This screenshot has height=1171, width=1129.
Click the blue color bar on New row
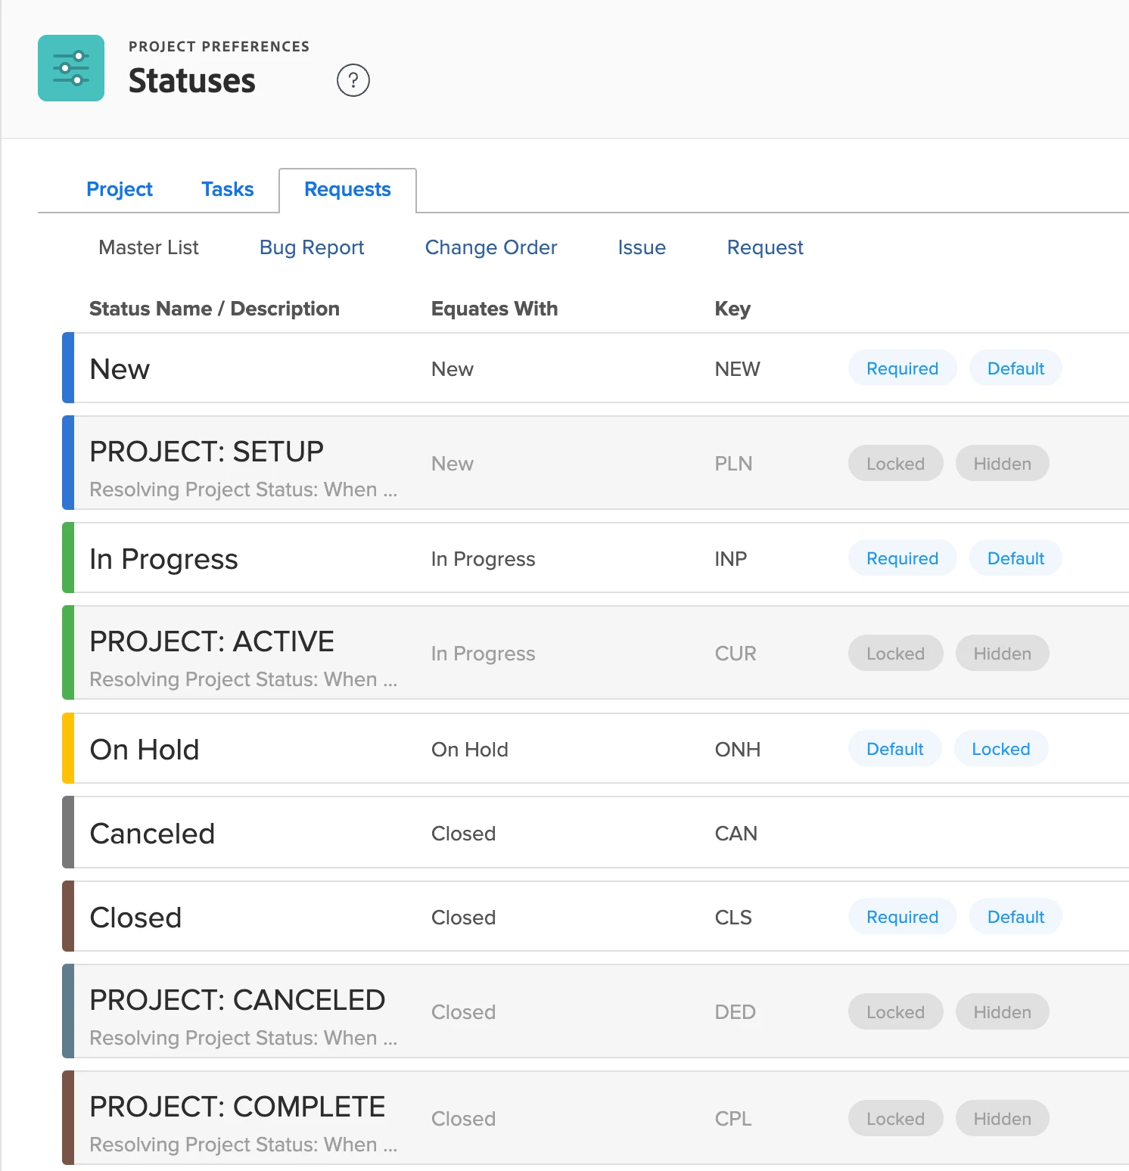68,368
